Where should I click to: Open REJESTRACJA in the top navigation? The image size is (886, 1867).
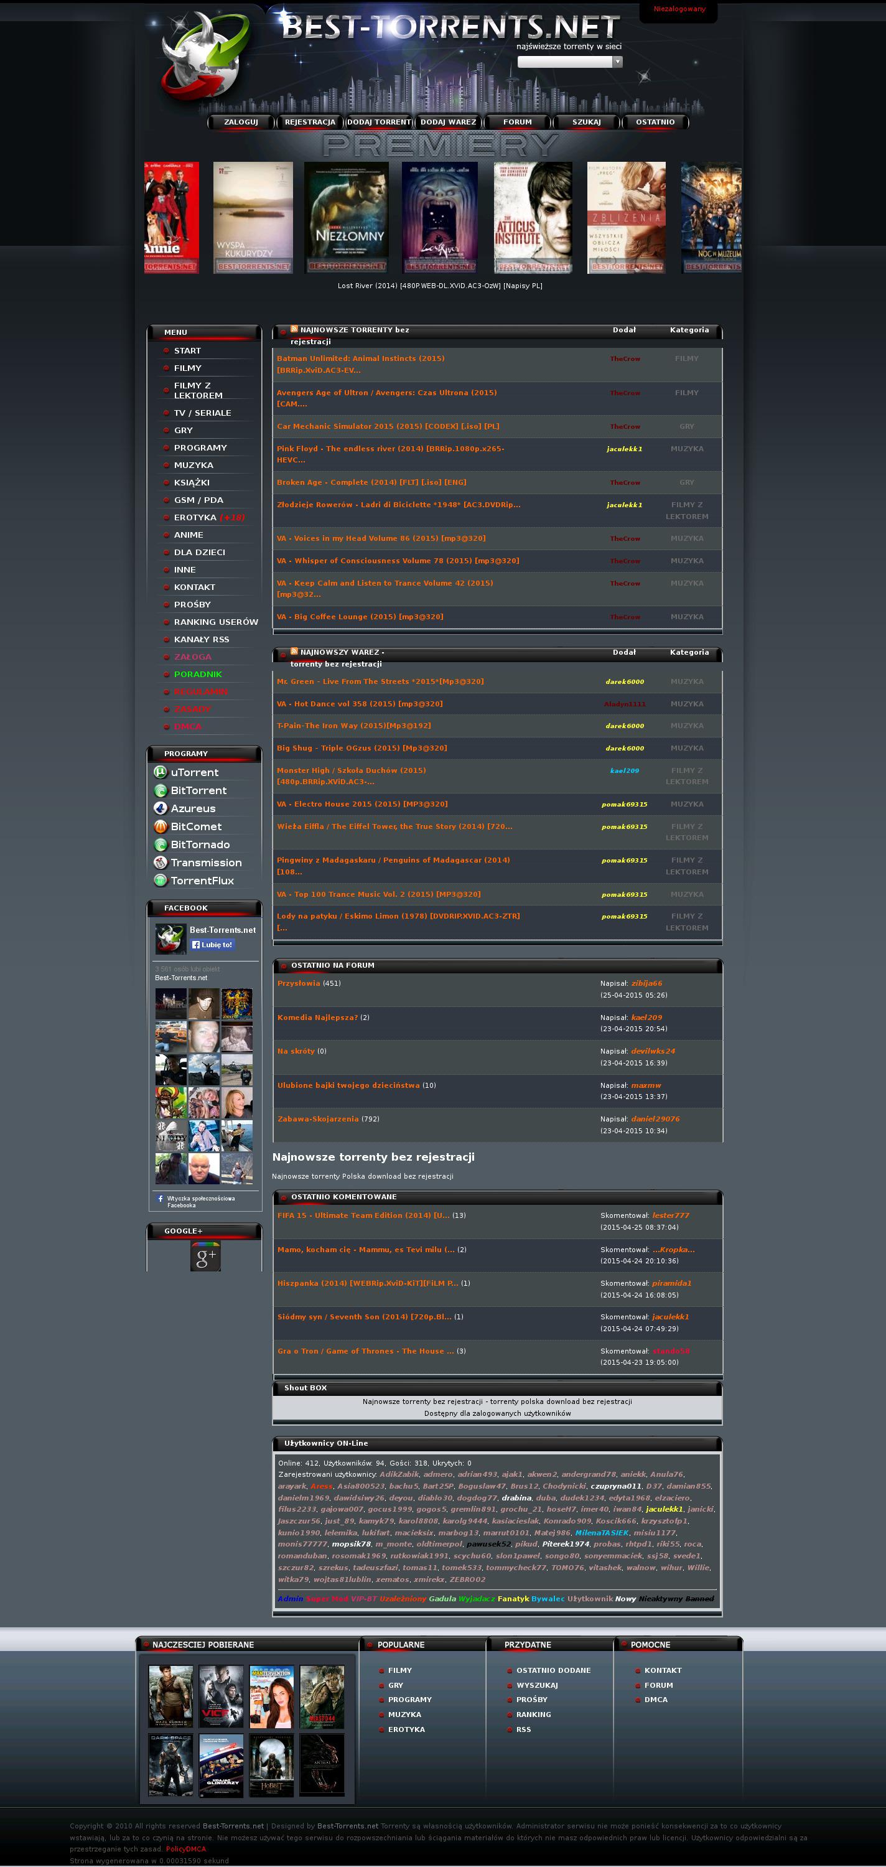tap(310, 123)
